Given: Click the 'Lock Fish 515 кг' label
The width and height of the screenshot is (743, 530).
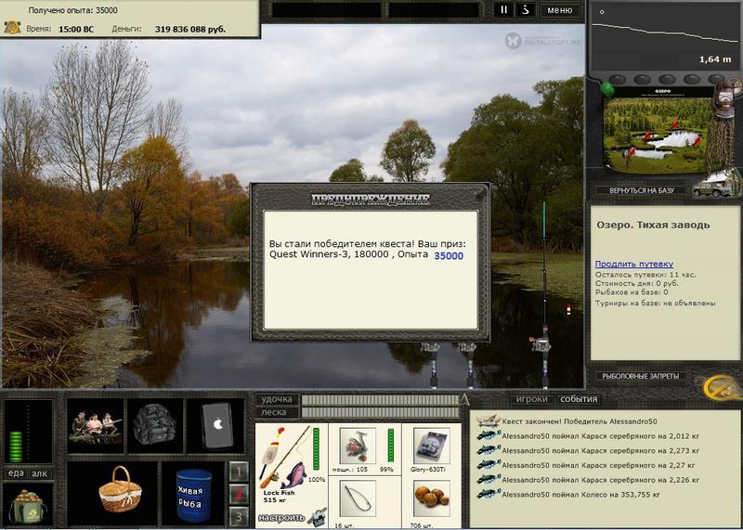Looking at the screenshot, I should 279,497.
